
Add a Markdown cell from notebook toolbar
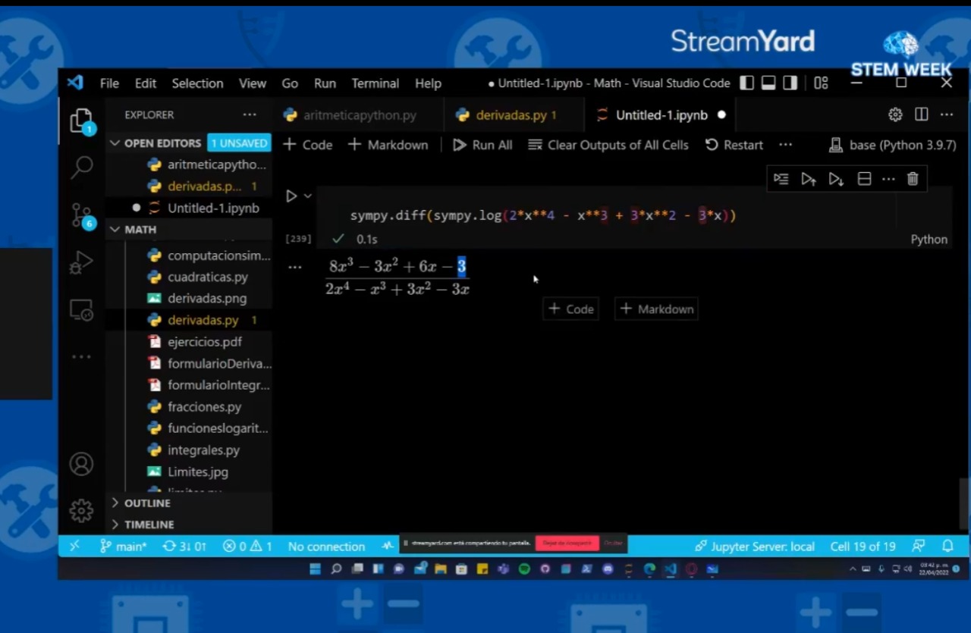point(388,145)
